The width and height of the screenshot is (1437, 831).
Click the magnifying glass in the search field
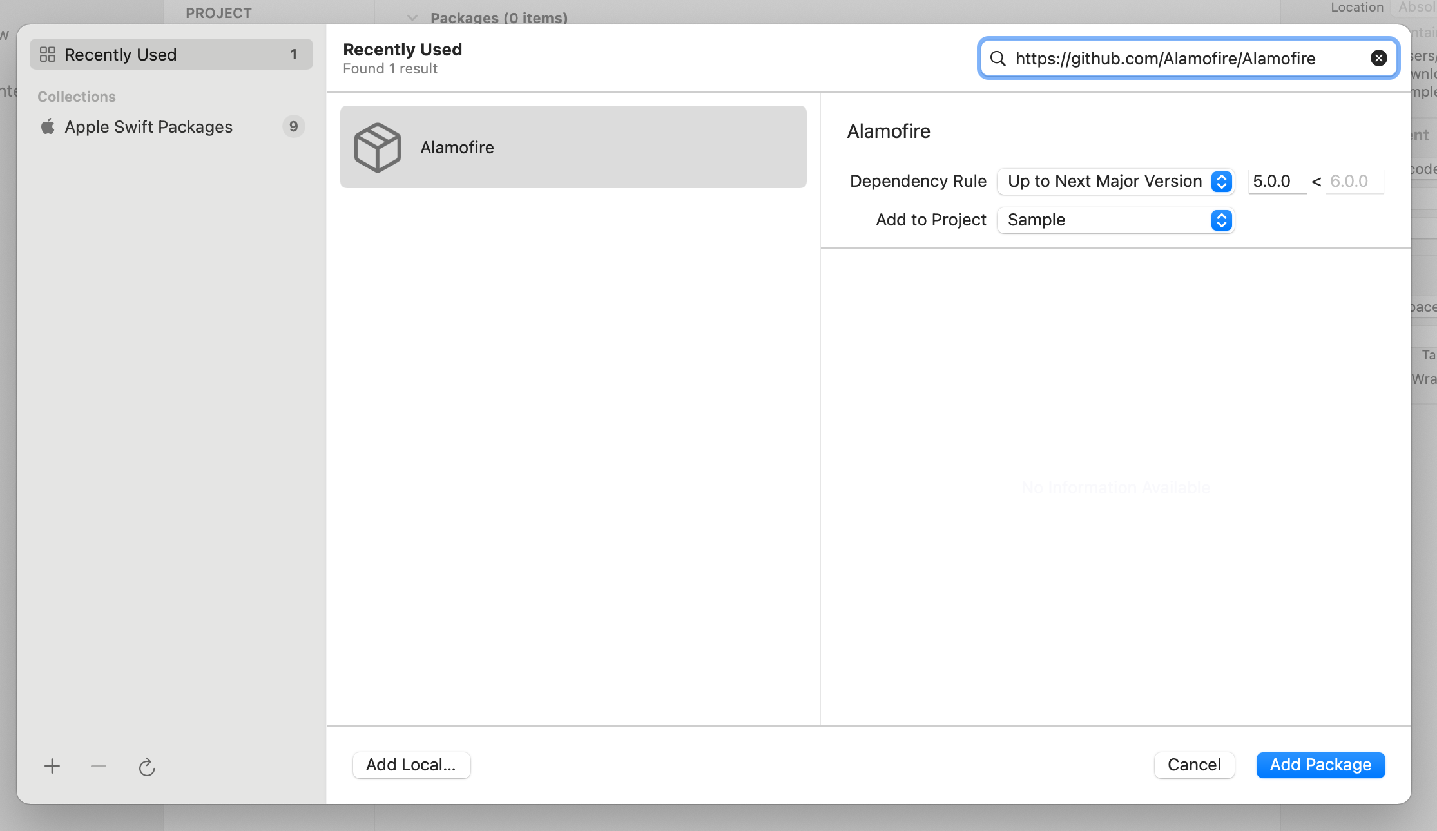998,59
